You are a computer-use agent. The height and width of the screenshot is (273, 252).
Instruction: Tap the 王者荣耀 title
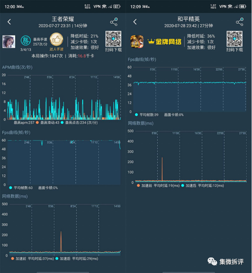coord(63,19)
